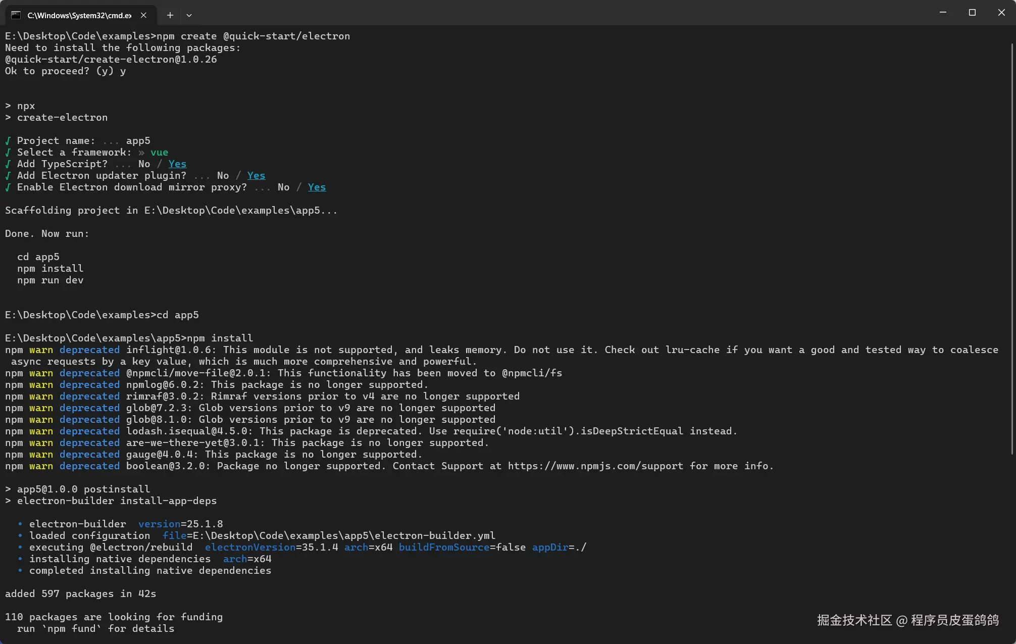This screenshot has width=1016, height=644.
Task: Close the cmd.exe tab
Action: tap(143, 15)
